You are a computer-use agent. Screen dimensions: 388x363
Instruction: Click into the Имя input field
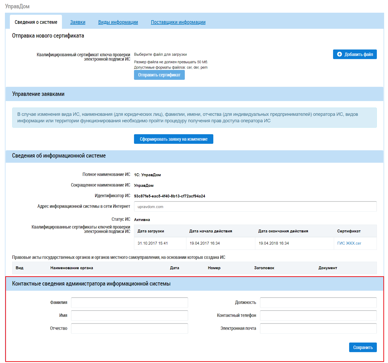click(x=130, y=316)
